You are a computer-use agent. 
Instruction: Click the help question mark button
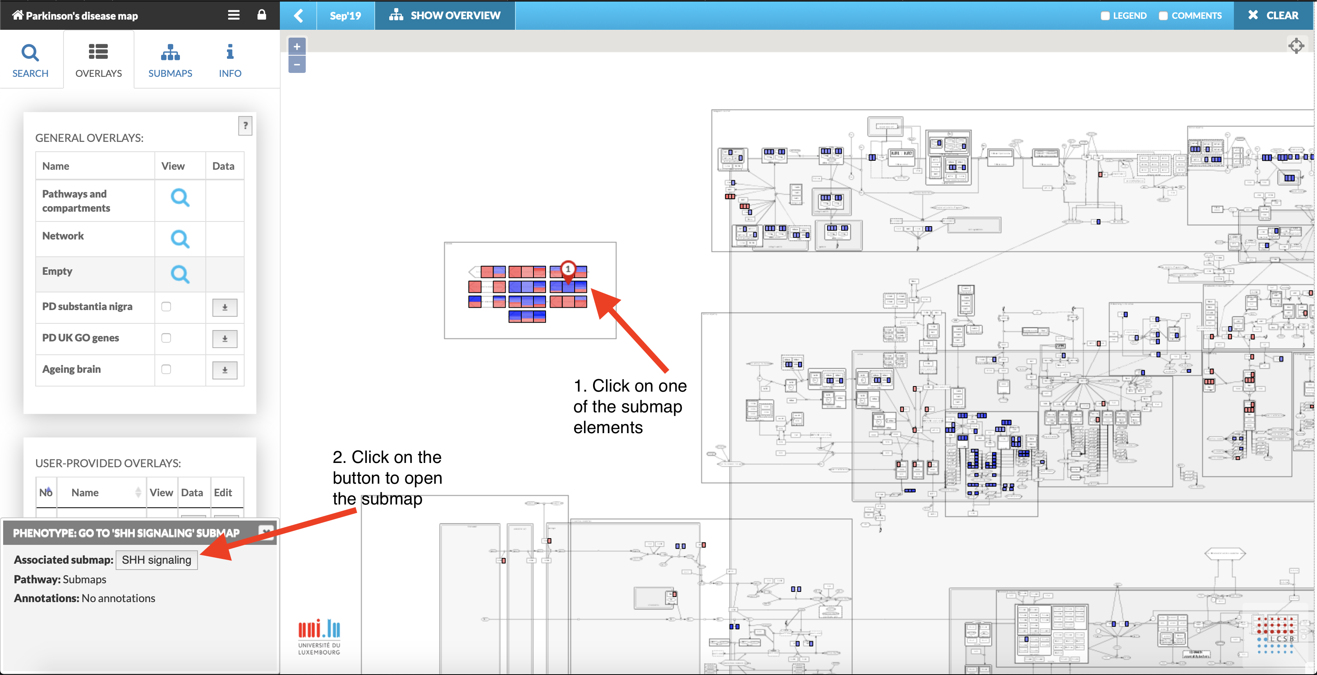pos(245,125)
